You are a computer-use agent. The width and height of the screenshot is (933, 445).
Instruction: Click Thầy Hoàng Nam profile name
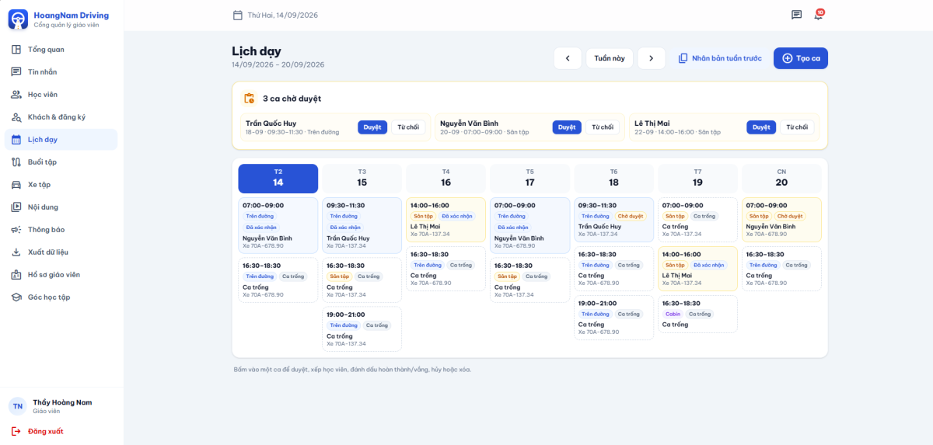[x=62, y=402]
